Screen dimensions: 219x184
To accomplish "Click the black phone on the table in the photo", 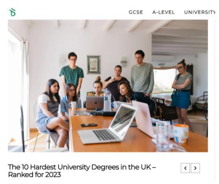I will click(89, 125).
